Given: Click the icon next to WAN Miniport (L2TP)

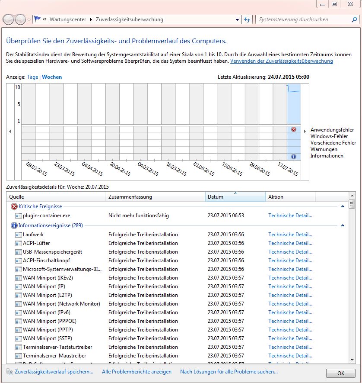Looking at the screenshot, I should click(18, 295).
